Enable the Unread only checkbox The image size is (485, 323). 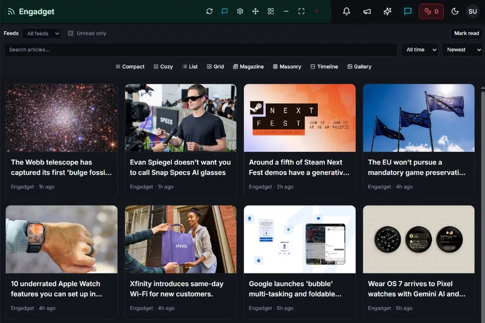[71, 33]
